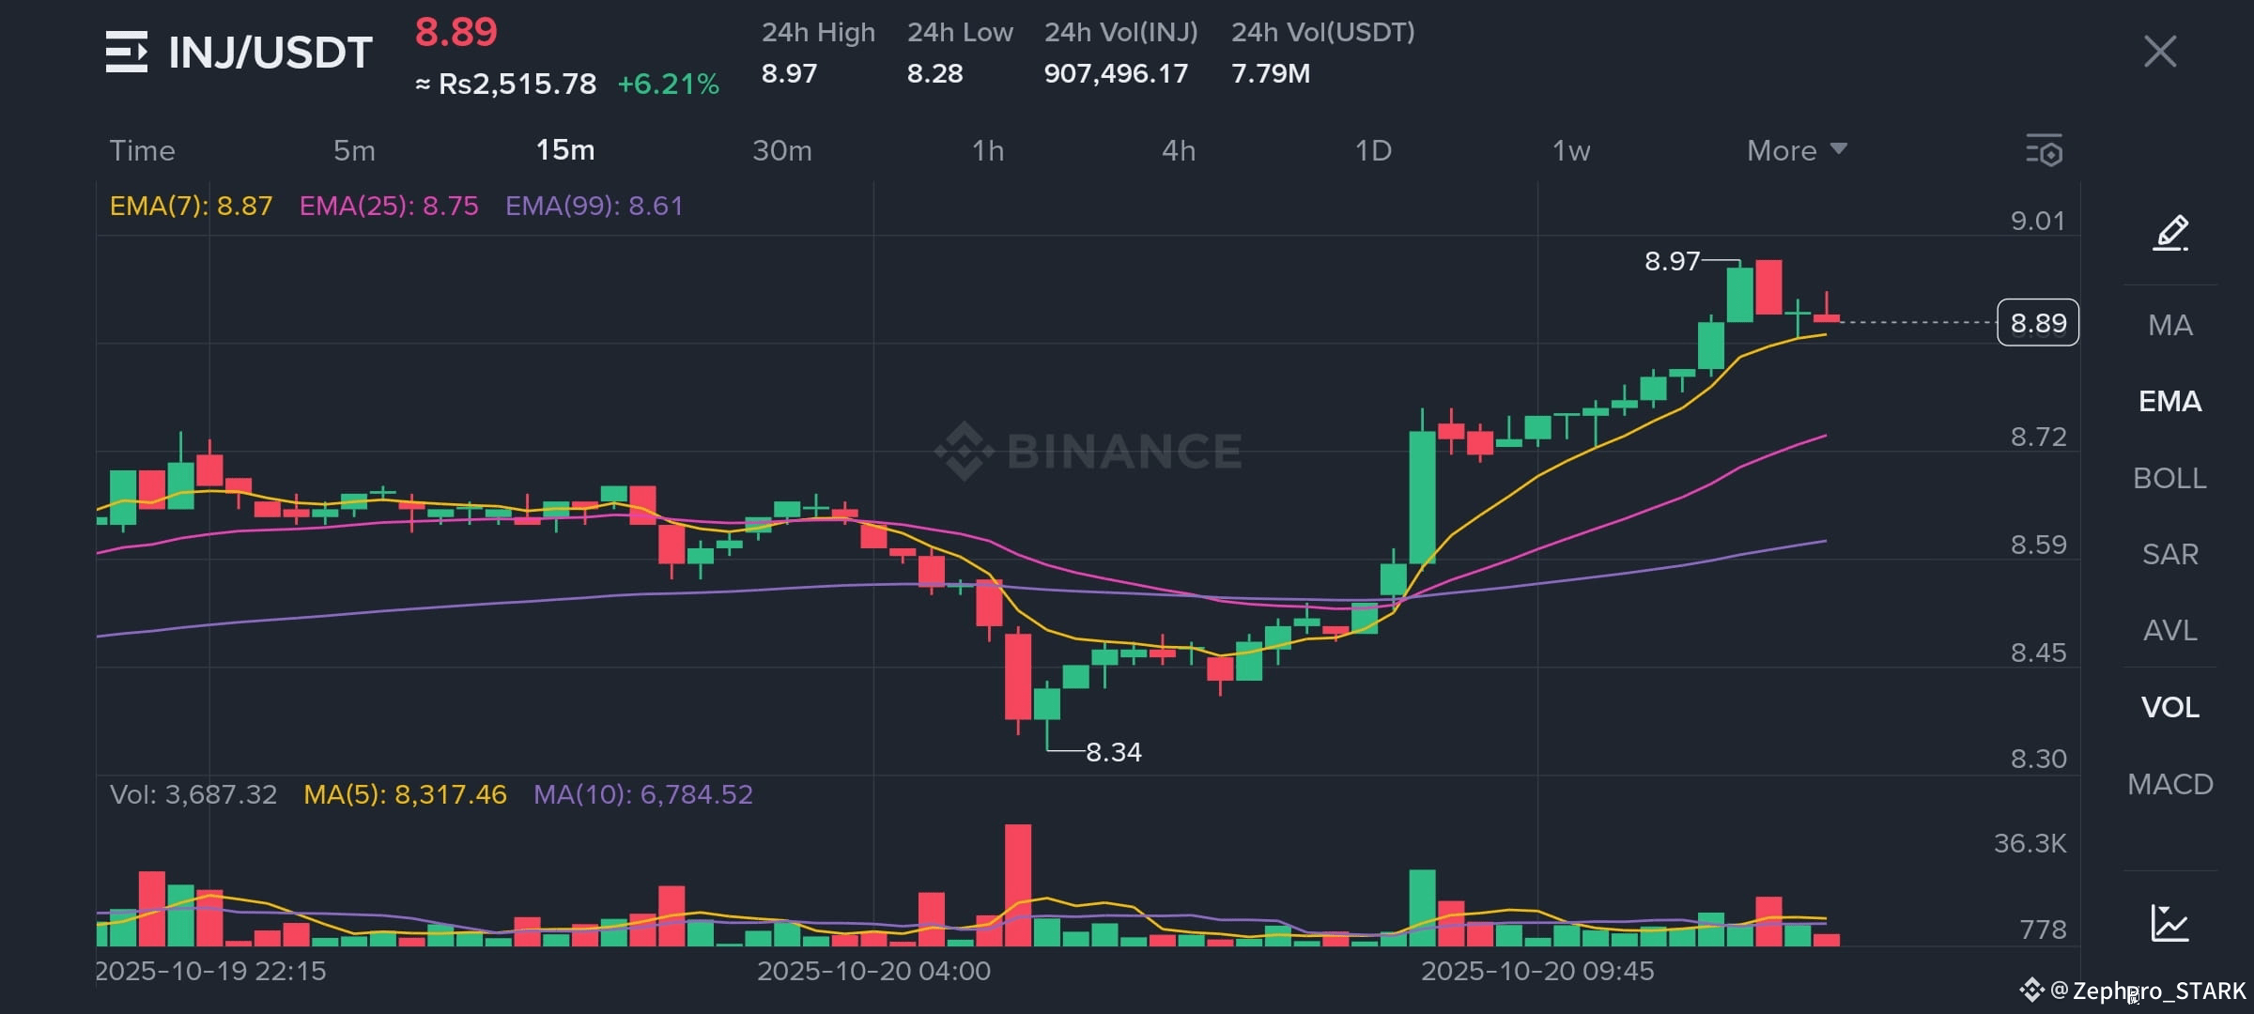Toggle the MACD sub-indicator
Screen dimensions: 2254x1014
(x=2170, y=784)
